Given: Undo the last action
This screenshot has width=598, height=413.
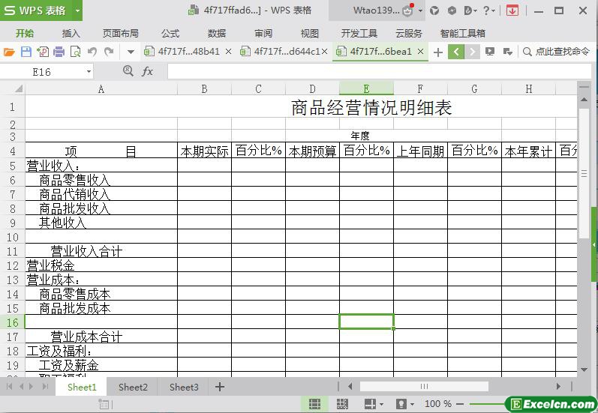Looking at the screenshot, I should click(x=92, y=52).
